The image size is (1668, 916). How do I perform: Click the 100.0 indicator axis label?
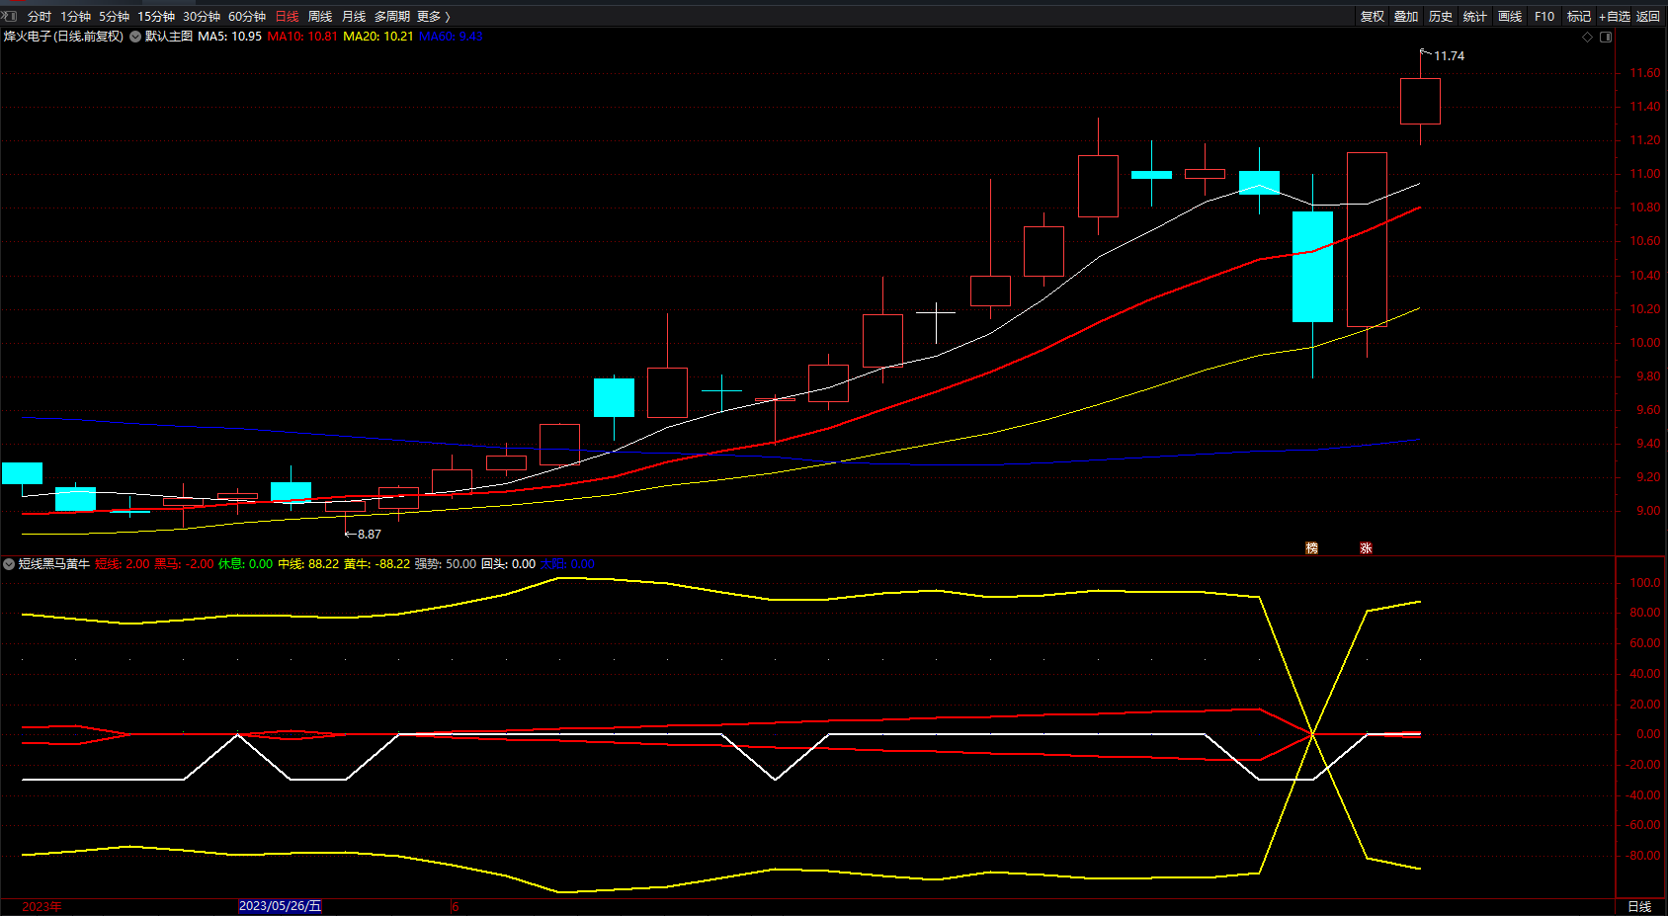coord(1645,583)
